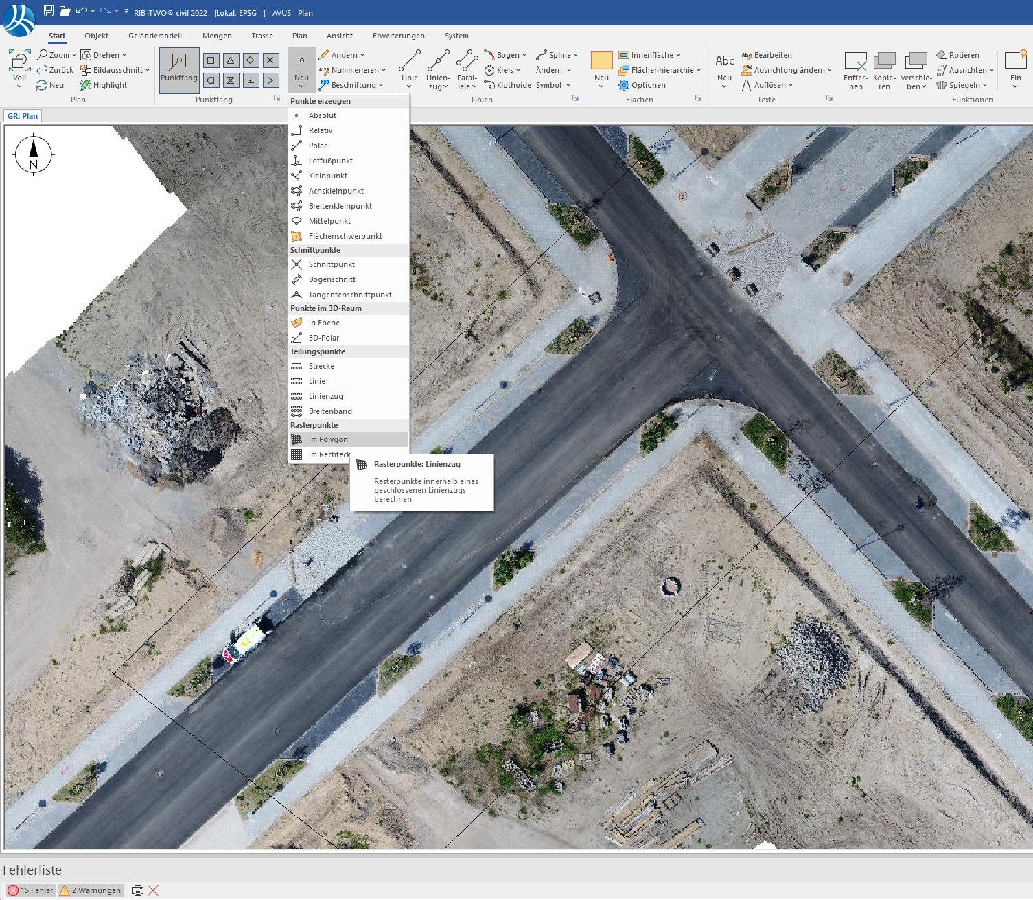Click the Highlight tool icon
Image resolution: width=1033 pixels, height=900 pixels.
[86, 85]
